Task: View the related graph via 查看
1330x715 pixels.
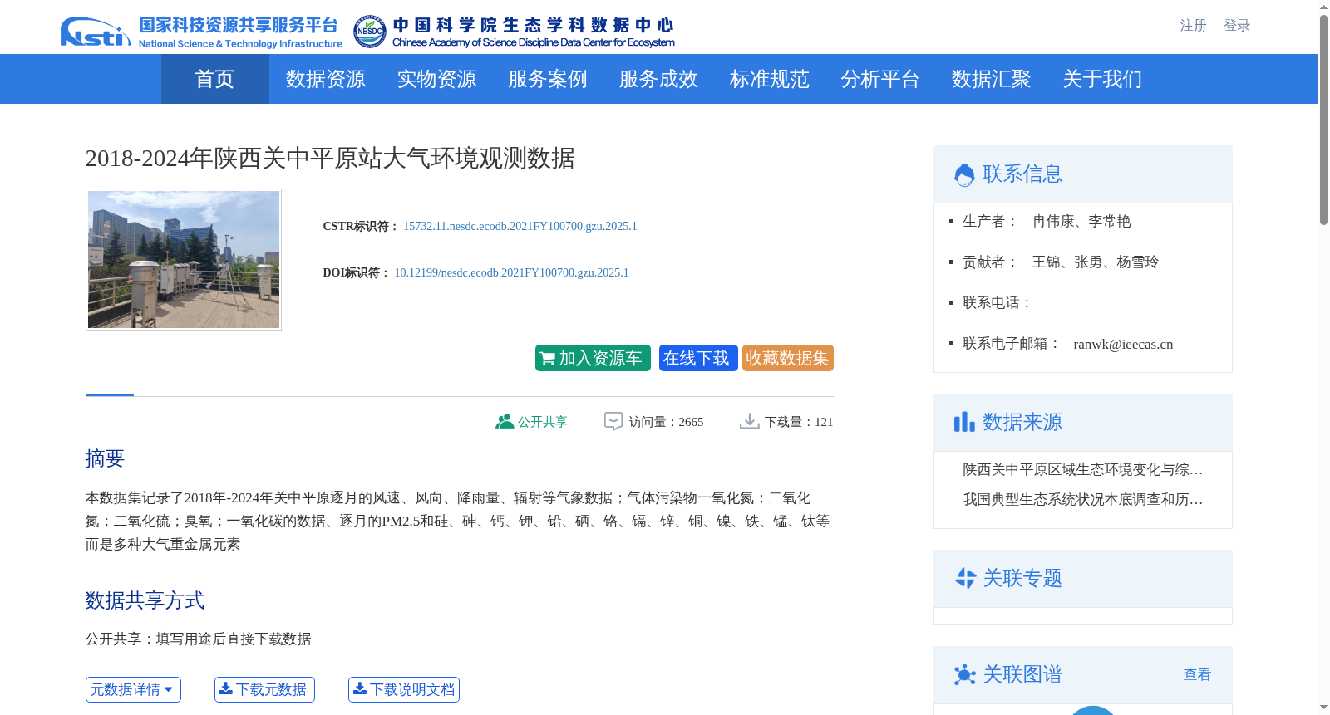Action: [1197, 674]
